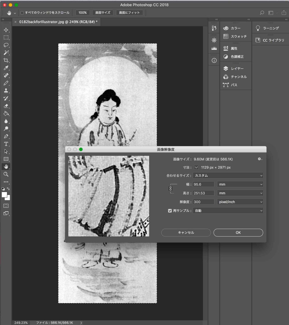The width and height of the screenshot is (289, 325).
Task: Select the Dodge tool
Action: pos(6,129)
